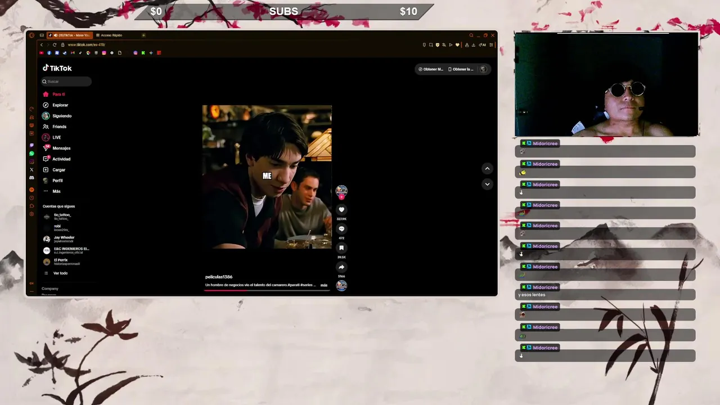This screenshot has height=405, width=720.
Task: Go to previous video up arrow
Action: pyautogui.click(x=487, y=168)
